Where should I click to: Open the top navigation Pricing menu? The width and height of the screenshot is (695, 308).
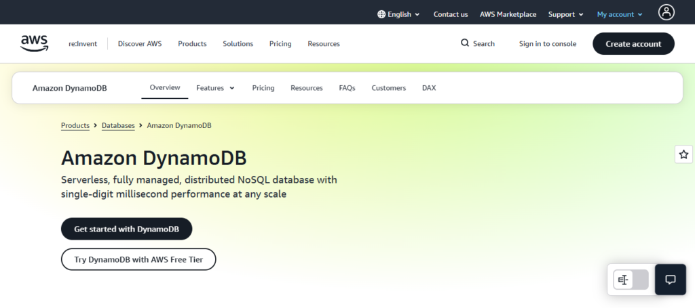coord(280,44)
